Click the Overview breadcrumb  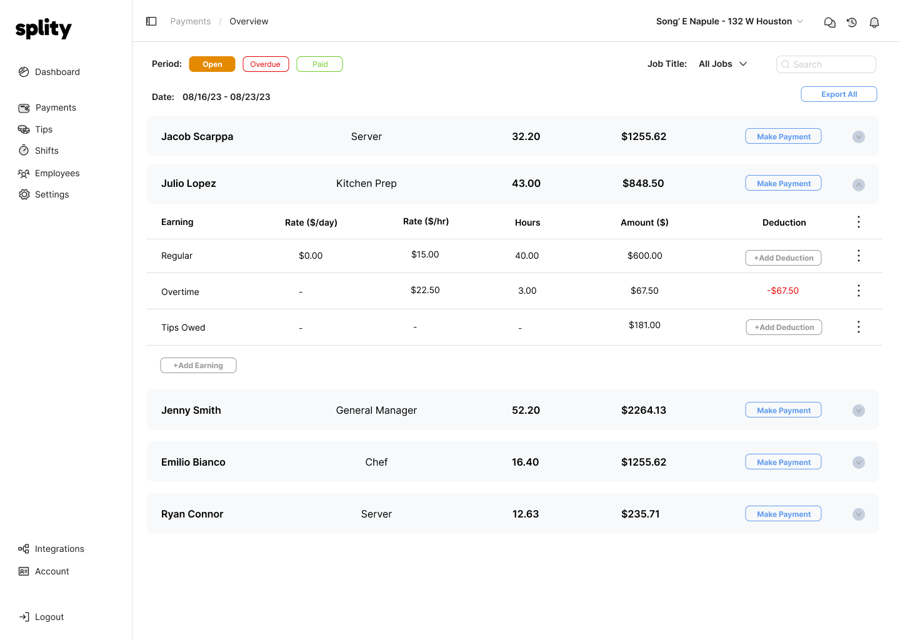point(249,21)
